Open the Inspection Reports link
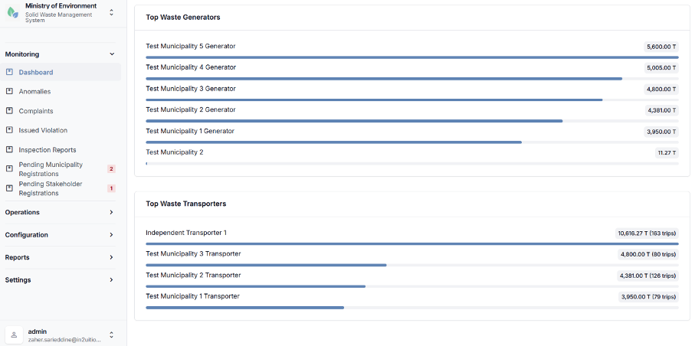 tap(48, 150)
